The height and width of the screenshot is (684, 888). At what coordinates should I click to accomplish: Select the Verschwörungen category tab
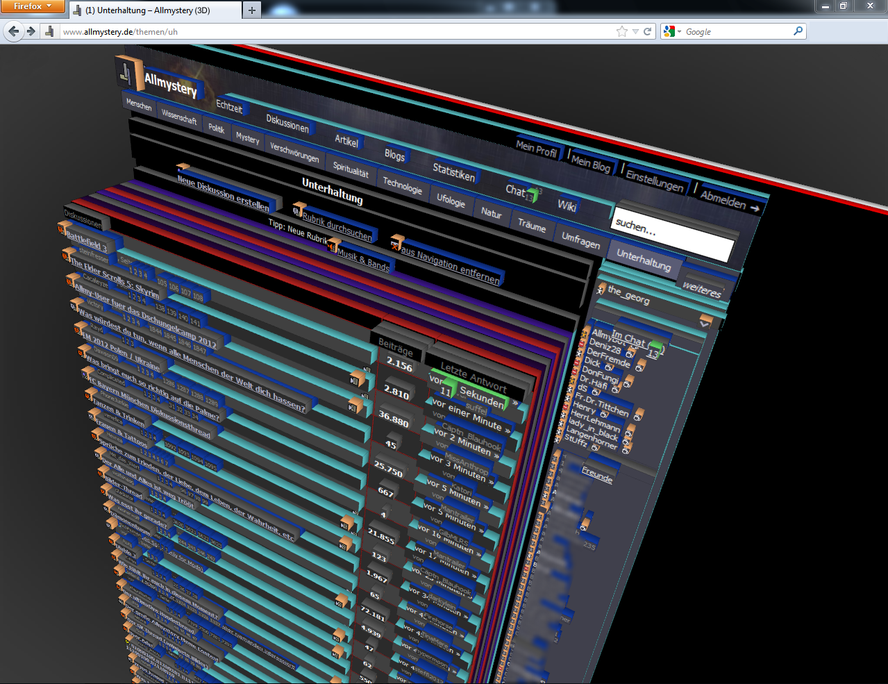[x=294, y=153]
